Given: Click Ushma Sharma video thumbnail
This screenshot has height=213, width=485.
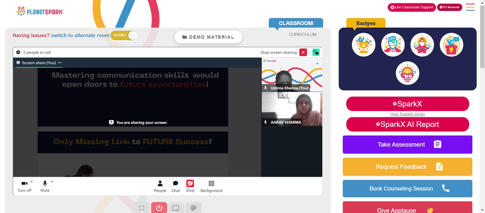Looking at the screenshot, I should [291, 75].
